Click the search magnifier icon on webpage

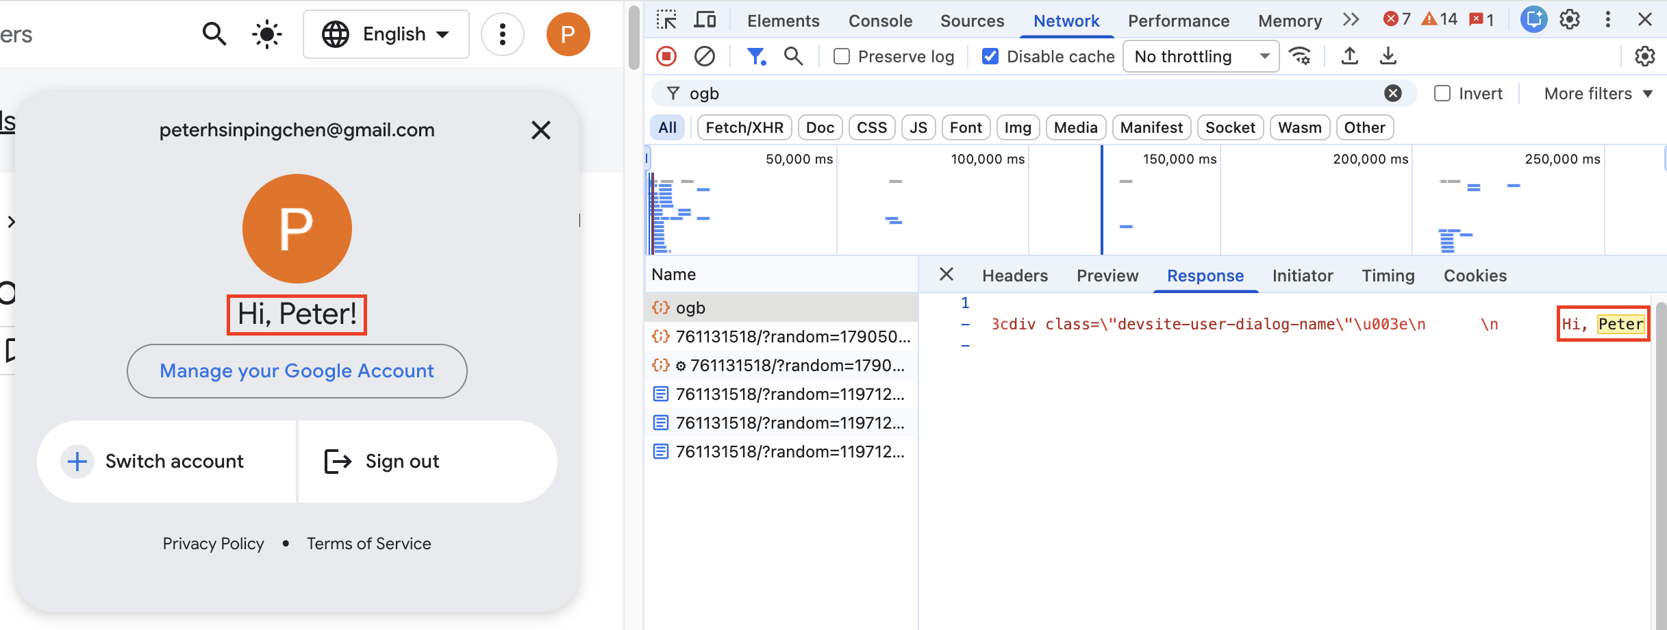pos(214,34)
